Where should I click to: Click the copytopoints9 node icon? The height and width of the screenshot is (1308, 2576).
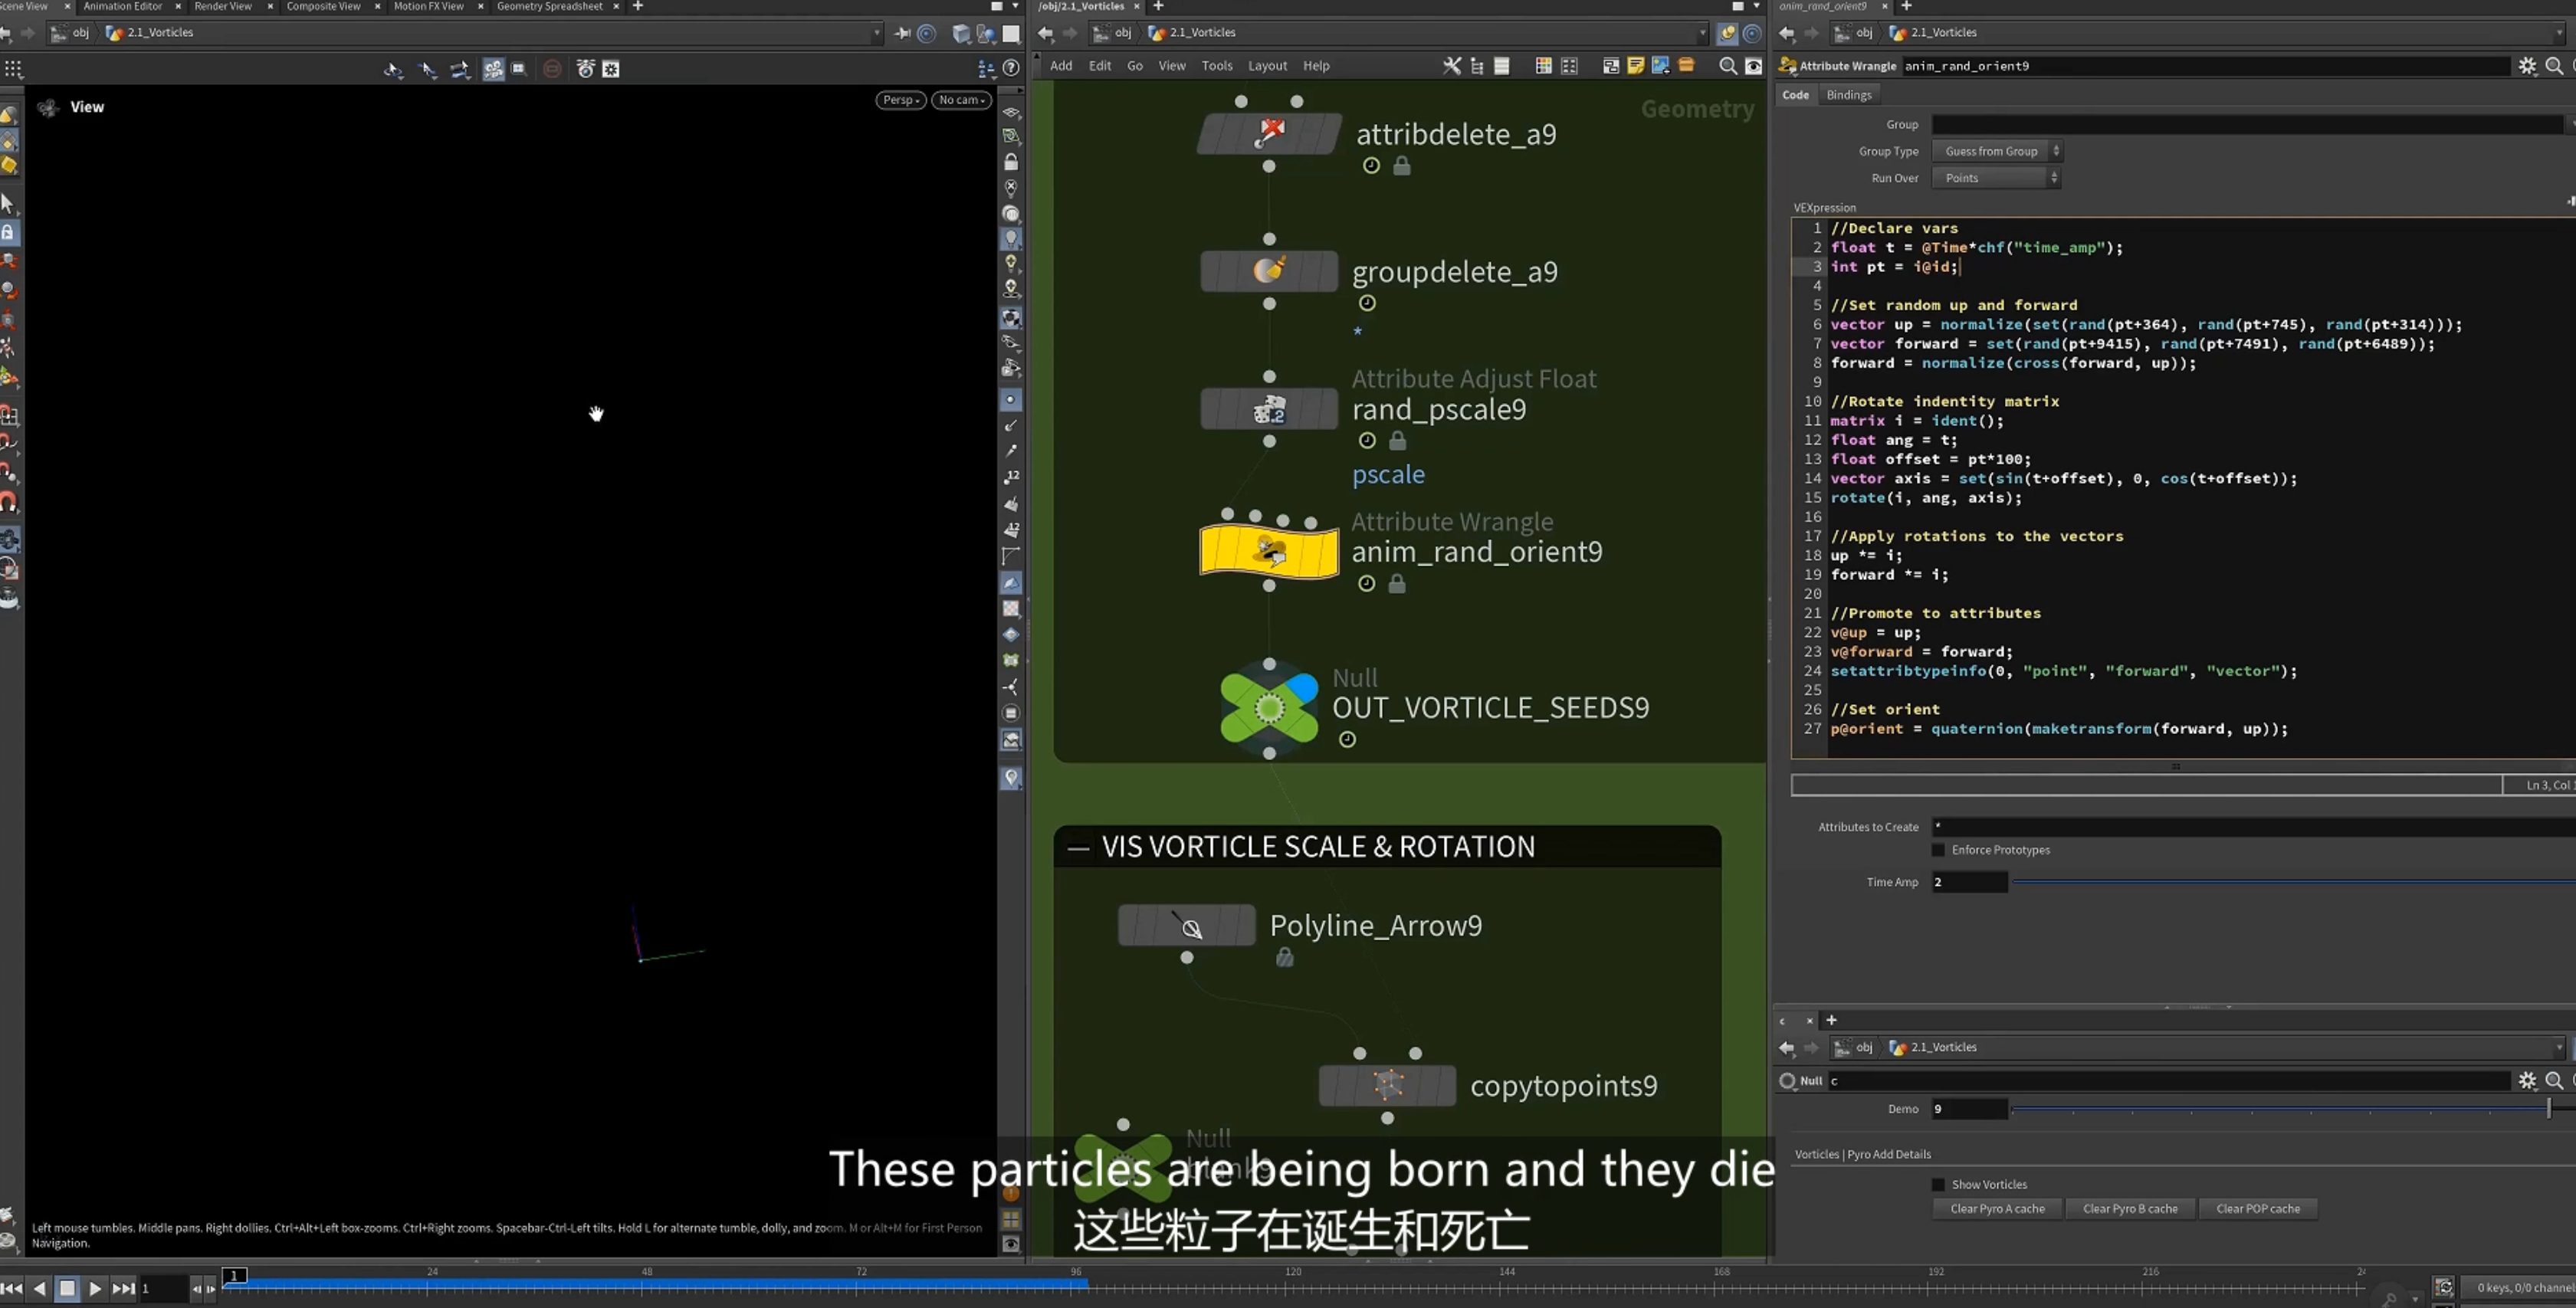pyautogui.click(x=1387, y=1085)
